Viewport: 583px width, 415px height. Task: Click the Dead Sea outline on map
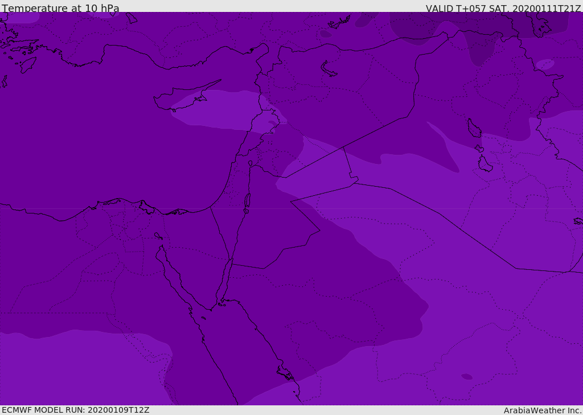point(247,203)
